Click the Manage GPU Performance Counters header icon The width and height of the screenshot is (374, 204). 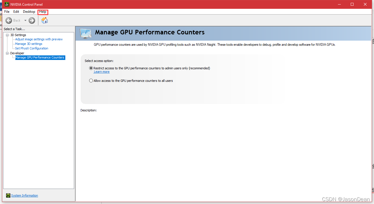point(86,33)
